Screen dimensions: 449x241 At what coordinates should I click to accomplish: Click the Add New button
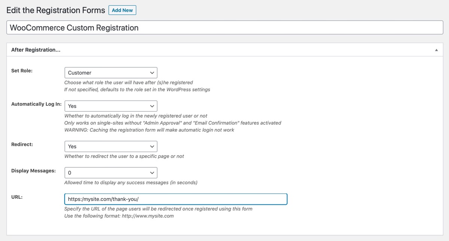[x=122, y=10]
